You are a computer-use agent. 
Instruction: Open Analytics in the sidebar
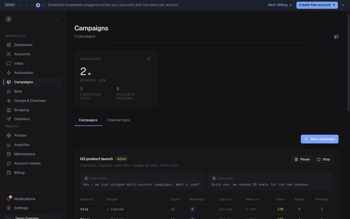click(x=33, y=145)
